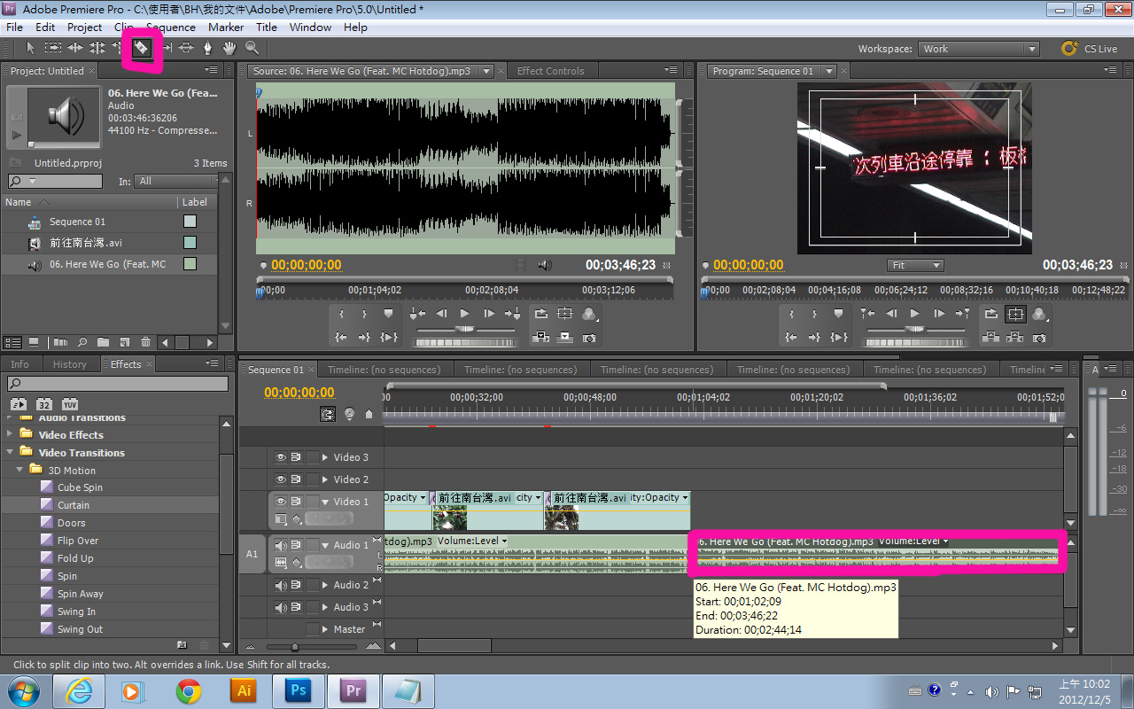The height and width of the screenshot is (709, 1134).
Task: Select the Razor tool
Action: [142, 48]
